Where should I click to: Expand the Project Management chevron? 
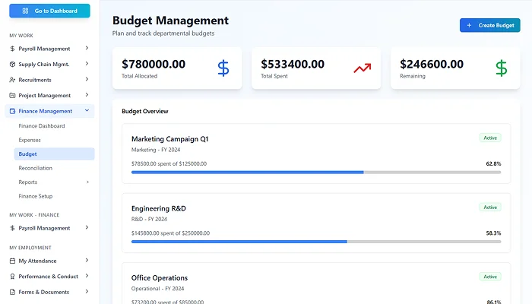coord(87,96)
